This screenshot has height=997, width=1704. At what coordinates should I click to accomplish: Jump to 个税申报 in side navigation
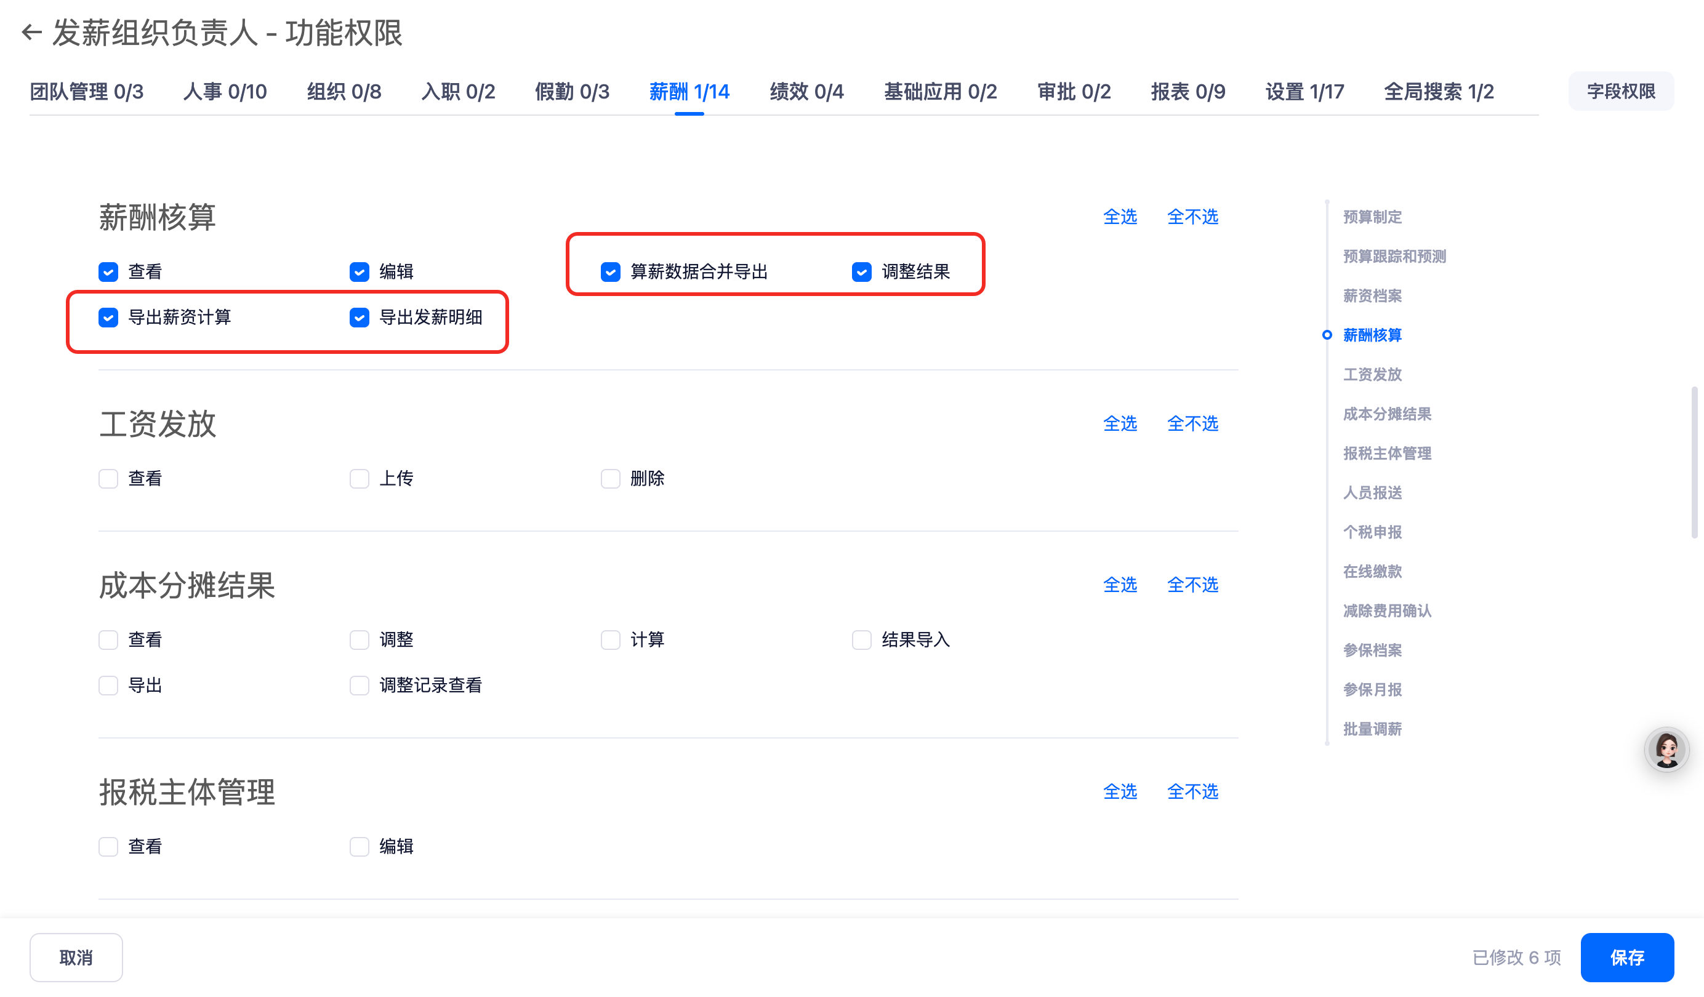(1372, 532)
